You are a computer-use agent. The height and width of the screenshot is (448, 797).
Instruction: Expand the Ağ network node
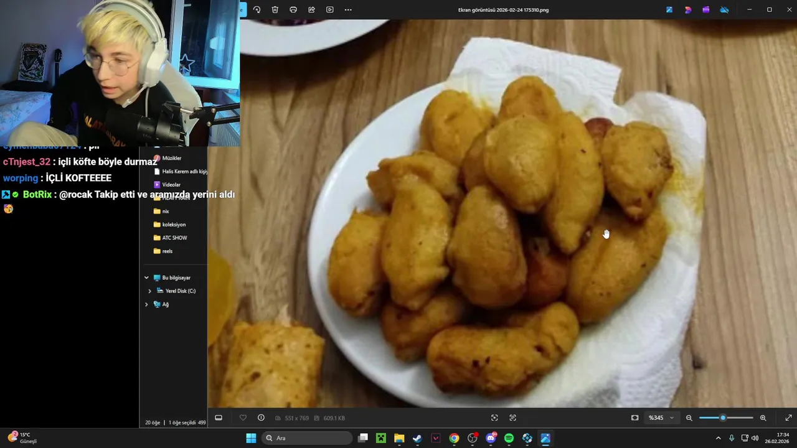147,304
